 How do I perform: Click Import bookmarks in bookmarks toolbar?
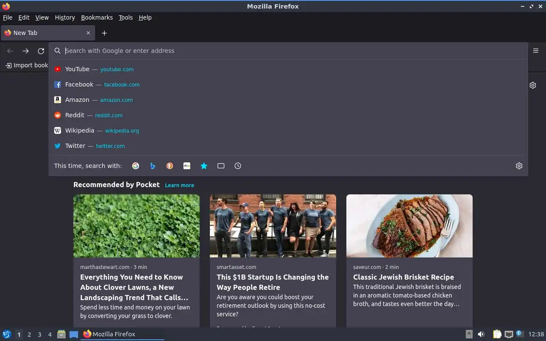(x=26, y=65)
